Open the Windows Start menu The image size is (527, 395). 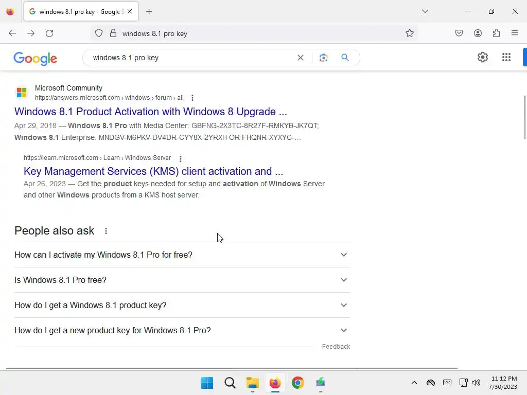click(207, 383)
